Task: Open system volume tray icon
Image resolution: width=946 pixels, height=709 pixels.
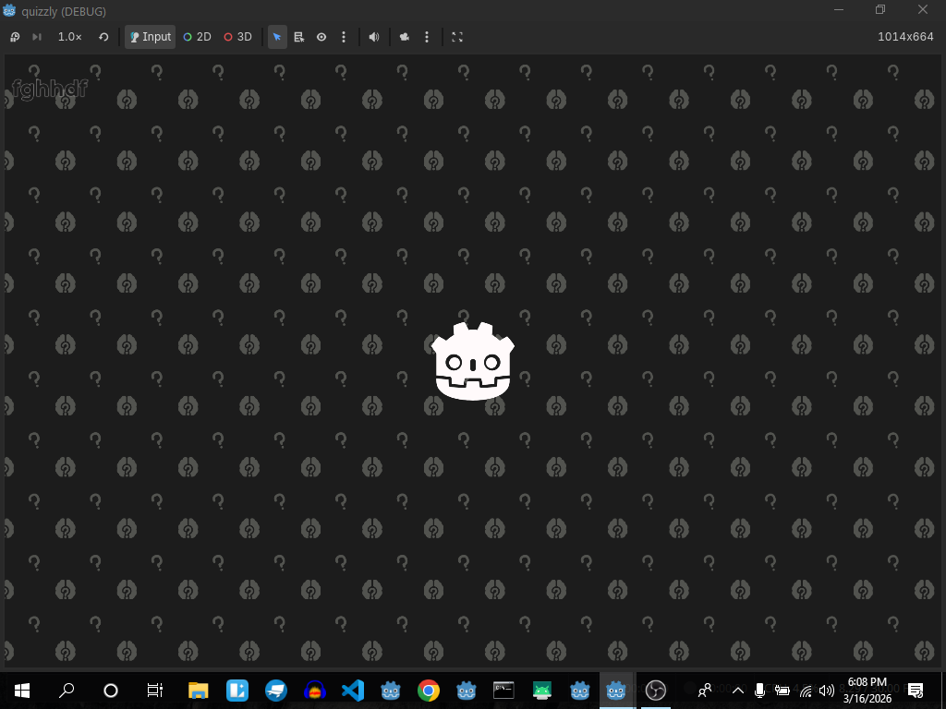Action: tap(827, 691)
